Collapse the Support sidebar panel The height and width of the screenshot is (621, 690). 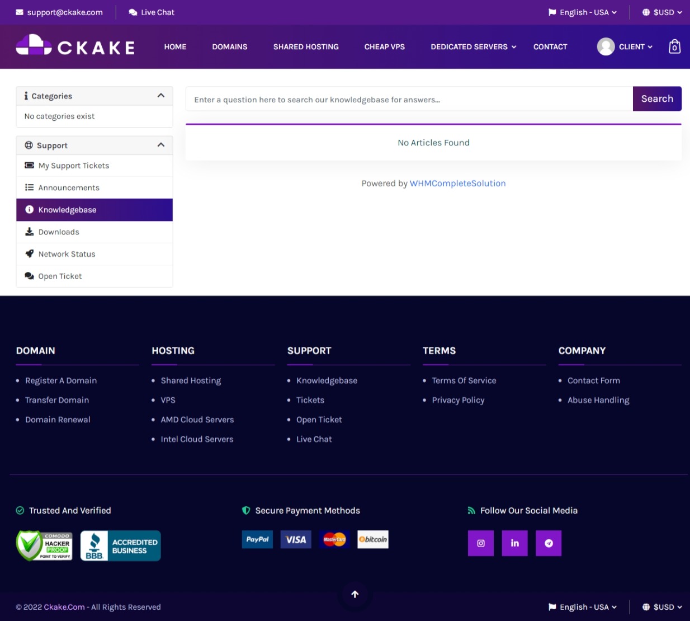[x=161, y=145]
